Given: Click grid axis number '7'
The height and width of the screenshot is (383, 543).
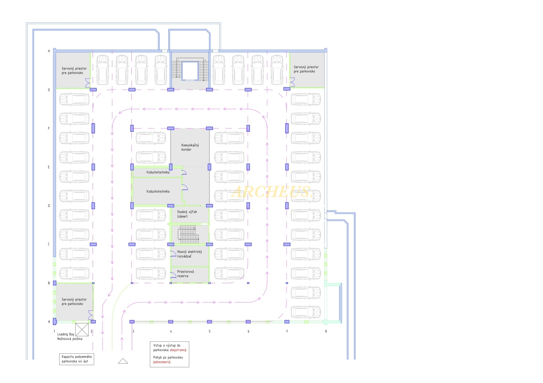Looking at the screenshot, I should click(x=287, y=331).
